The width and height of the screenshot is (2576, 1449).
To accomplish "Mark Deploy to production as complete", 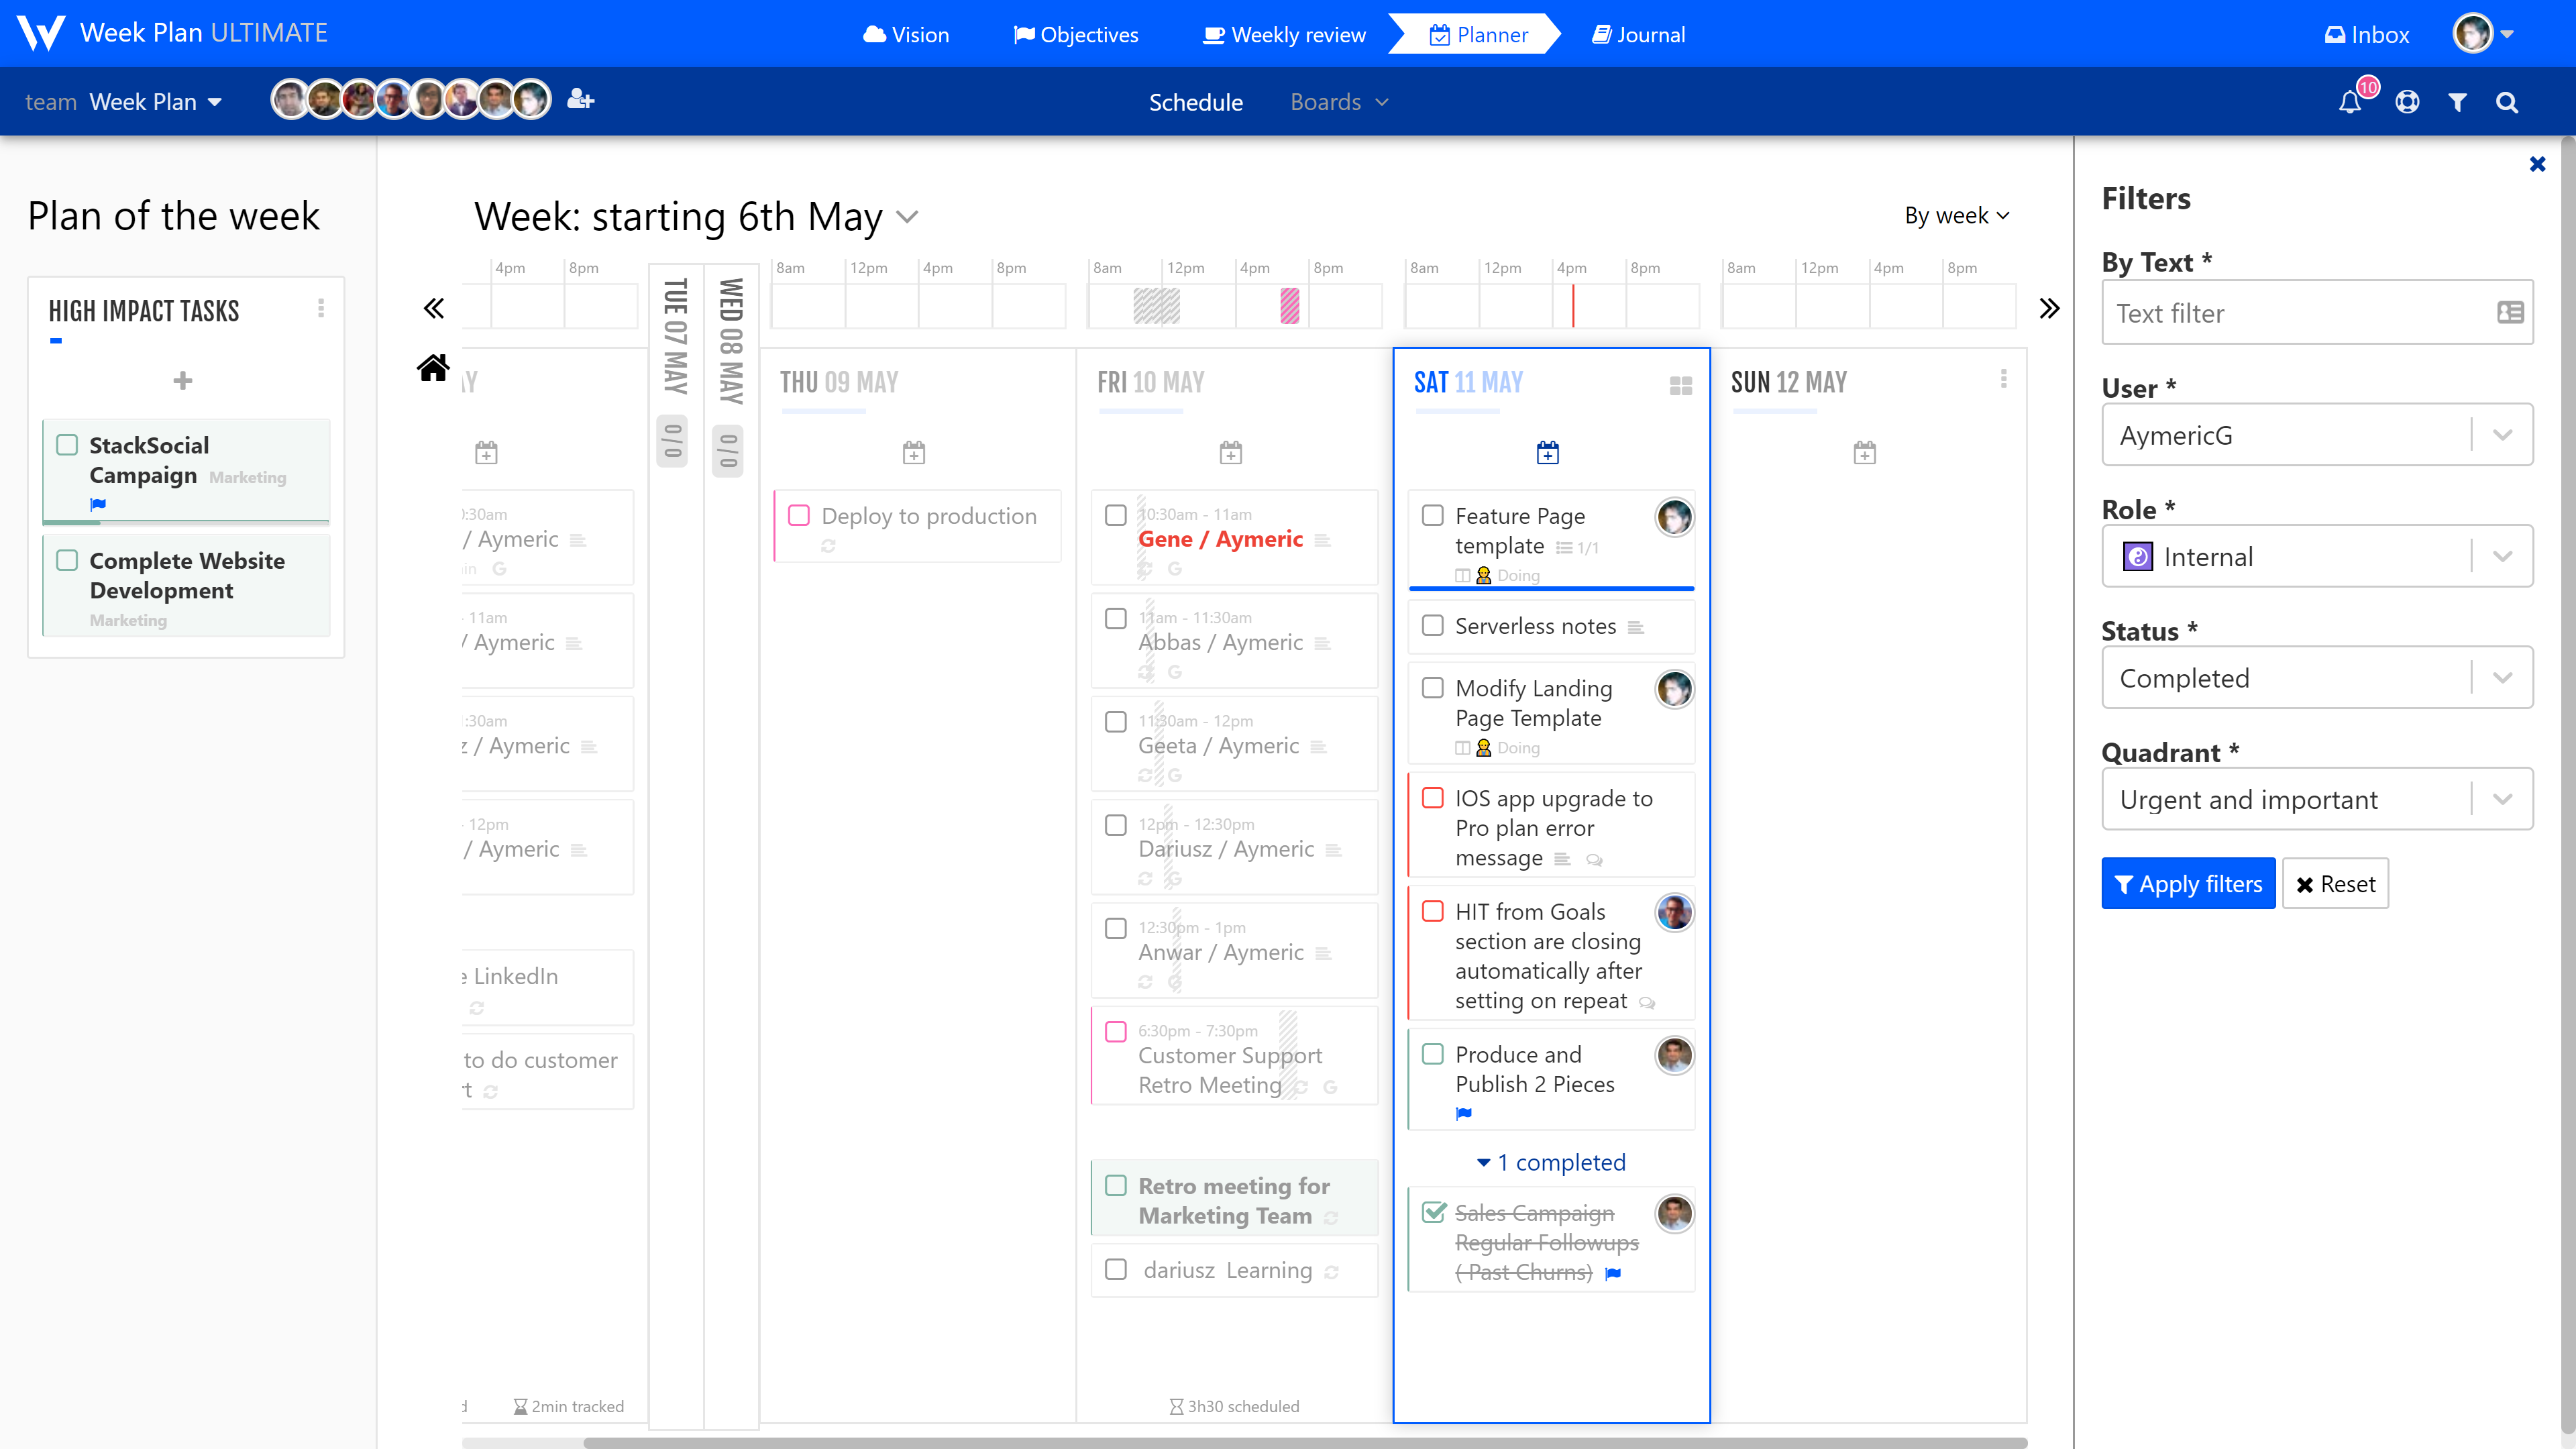I will (x=799, y=515).
